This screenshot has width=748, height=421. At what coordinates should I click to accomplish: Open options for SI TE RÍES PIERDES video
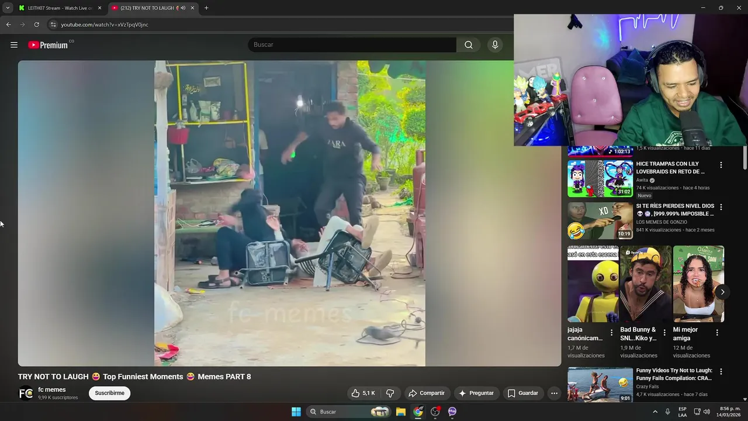pos(721,207)
